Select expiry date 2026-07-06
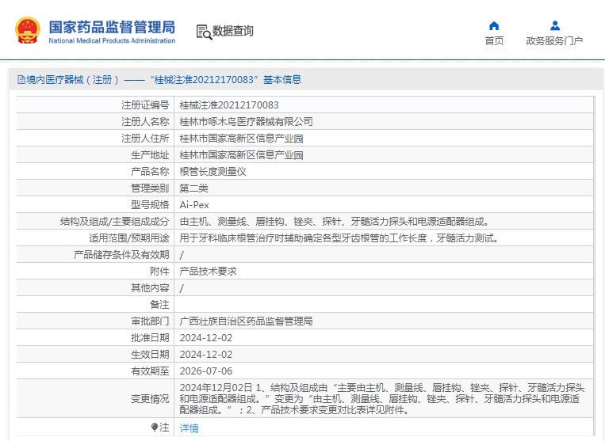 click(206, 371)
